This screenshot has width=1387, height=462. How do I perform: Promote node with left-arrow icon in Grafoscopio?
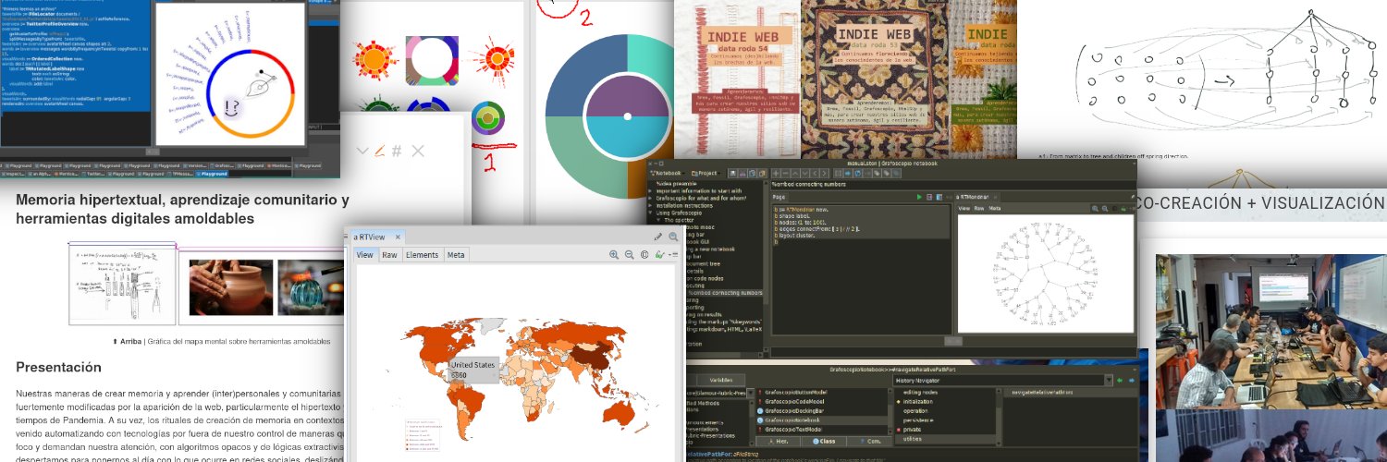[x=815, y=173]
